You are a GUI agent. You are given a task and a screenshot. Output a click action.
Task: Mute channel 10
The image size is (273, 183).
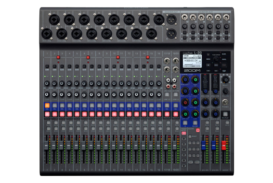click(x=116, y=122)
